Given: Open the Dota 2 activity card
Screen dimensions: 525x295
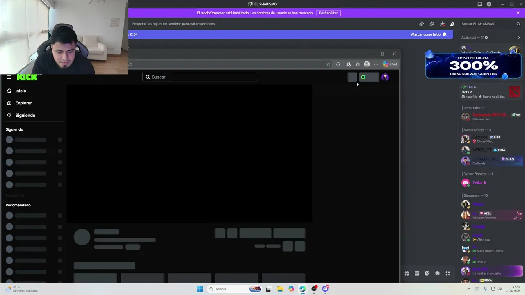Looking at the screenshot, I should coord(491,92).
